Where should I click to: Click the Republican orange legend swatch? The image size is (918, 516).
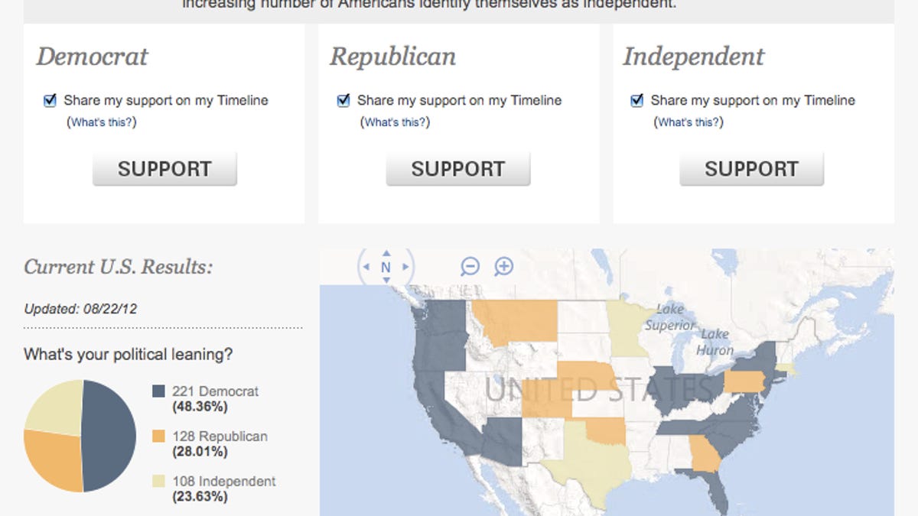[159, 436]
